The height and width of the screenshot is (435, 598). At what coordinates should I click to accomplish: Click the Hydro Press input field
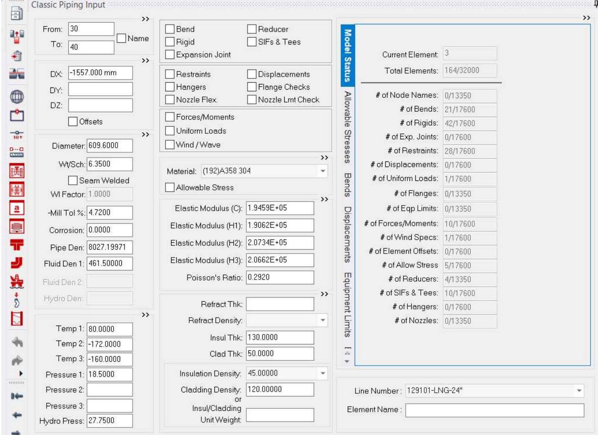110,421
